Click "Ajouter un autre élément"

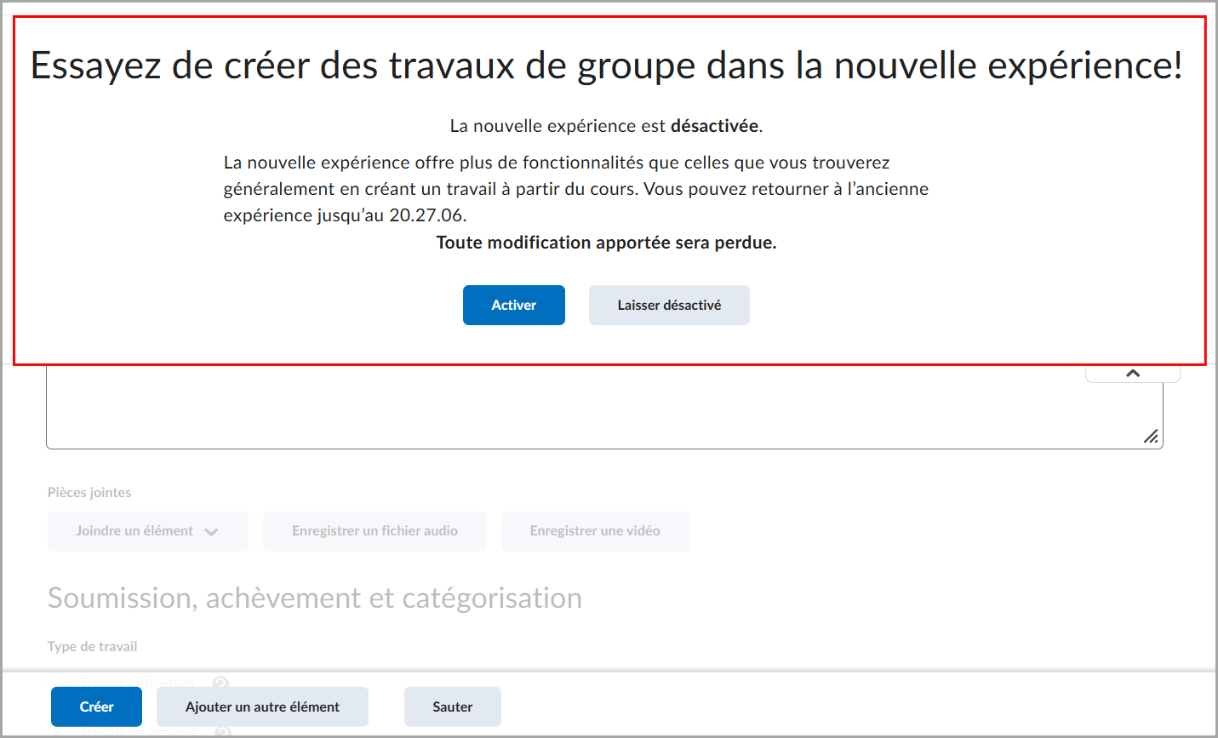[262, 707]
